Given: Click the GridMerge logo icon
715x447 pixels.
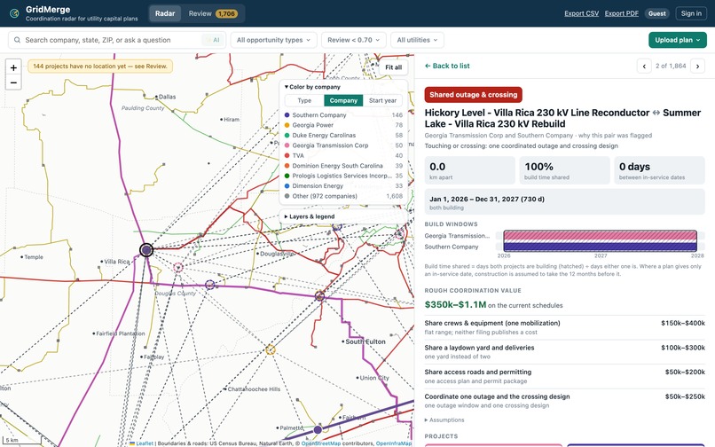Looking at the screenshot, I should [14, 13].
